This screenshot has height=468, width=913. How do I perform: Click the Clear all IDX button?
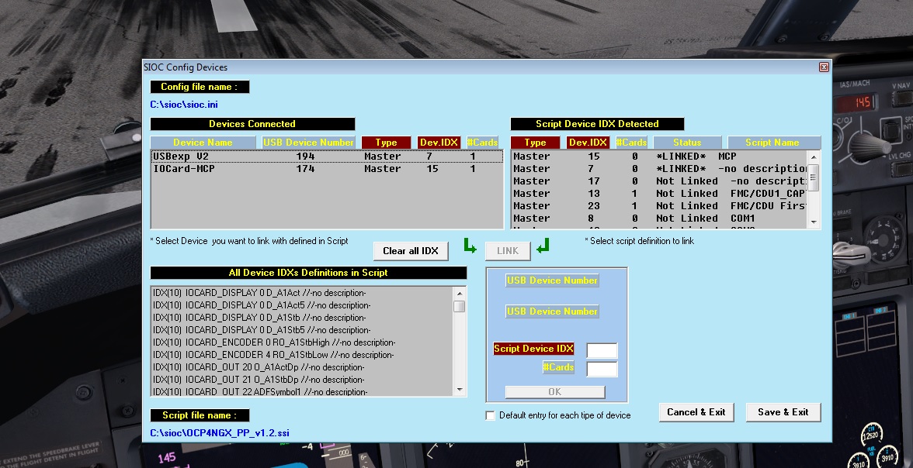point(411,251)
